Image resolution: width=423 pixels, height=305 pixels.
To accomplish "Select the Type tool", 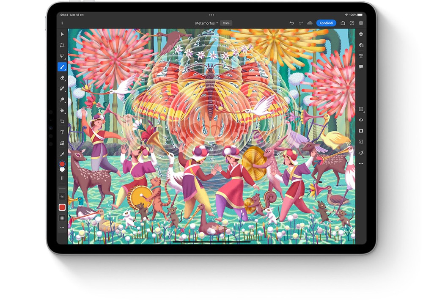I will (62, 132).
